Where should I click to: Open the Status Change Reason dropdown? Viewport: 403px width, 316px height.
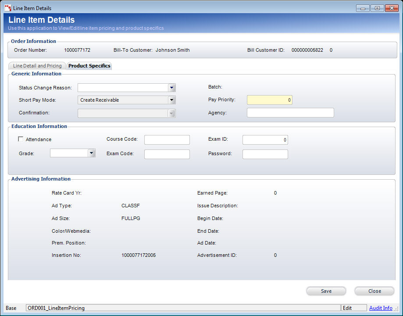click(x=172, y=88)
